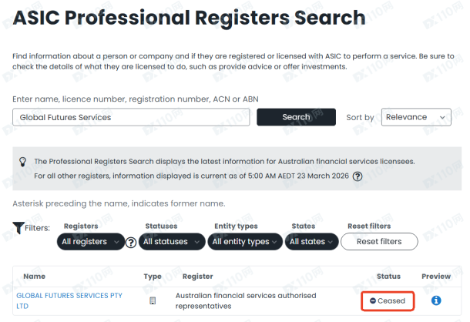The width and height of the screenshot is (470, 322).
Task: Click the Statuses filter label
Action: click(161, 226)
